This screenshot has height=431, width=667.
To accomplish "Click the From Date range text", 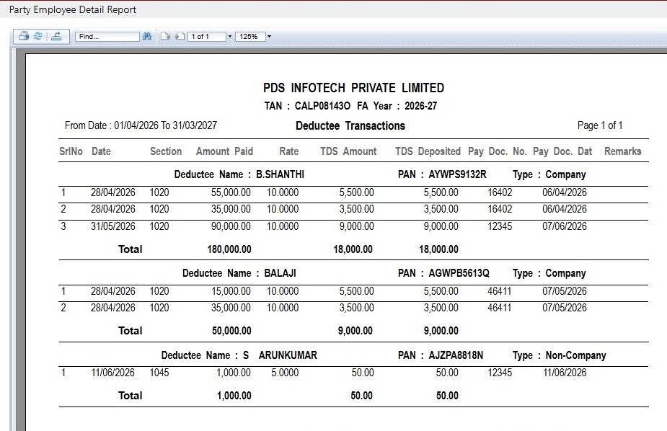I will tap(141, 125).
